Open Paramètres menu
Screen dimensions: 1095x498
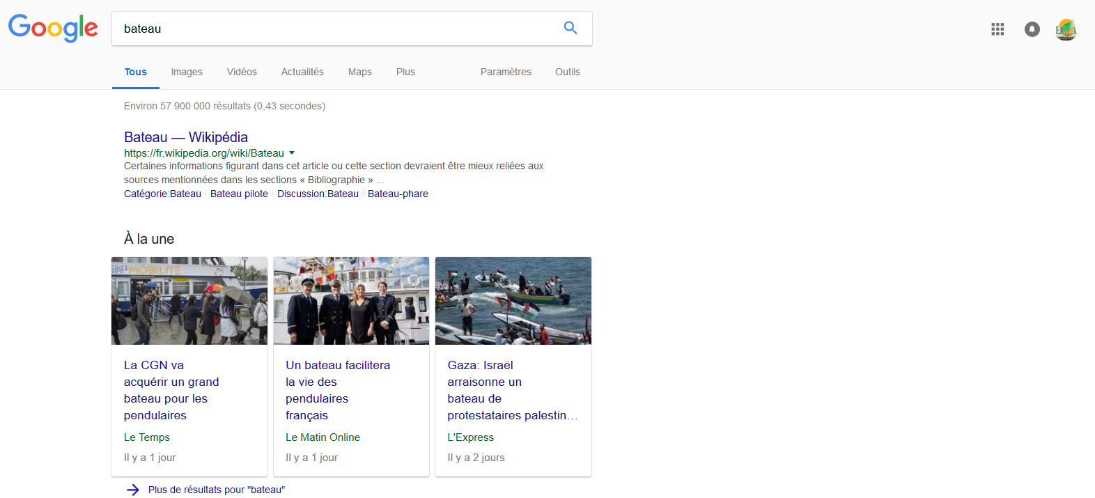tap(506, 72)
